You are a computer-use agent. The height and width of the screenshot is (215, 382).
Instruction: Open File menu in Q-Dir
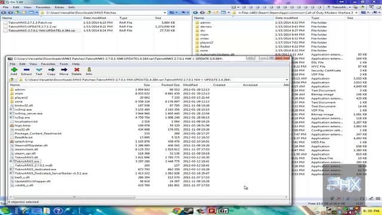(5, 7)
